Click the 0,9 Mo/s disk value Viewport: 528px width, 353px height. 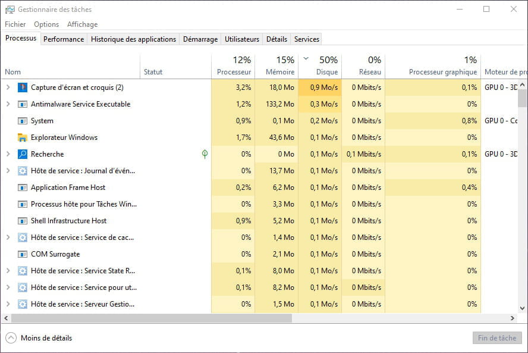[324, 88]
